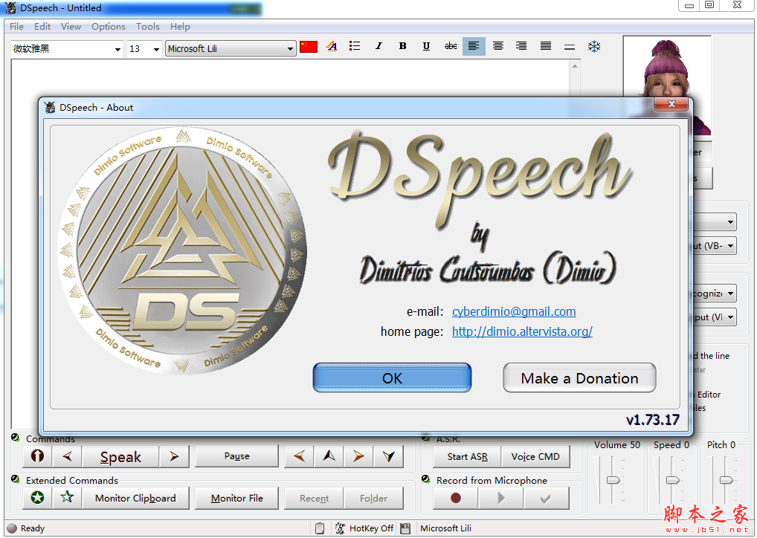Image resolution: width=757 pixels, height=538 pixels.
Task: Open the top right-panel dropdown arrow
Action: click(730, 222)
